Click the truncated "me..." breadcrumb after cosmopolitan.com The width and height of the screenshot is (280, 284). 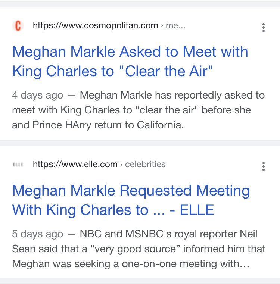[175, 26]
